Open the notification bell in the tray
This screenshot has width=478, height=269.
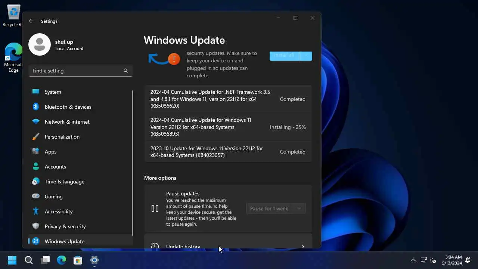(468, 260)
